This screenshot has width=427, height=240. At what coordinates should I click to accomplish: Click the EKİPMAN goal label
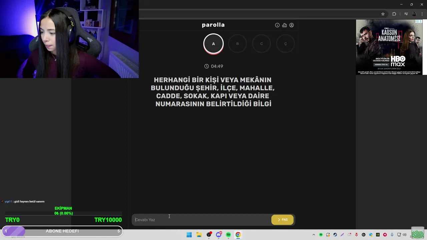coord(63,208)
